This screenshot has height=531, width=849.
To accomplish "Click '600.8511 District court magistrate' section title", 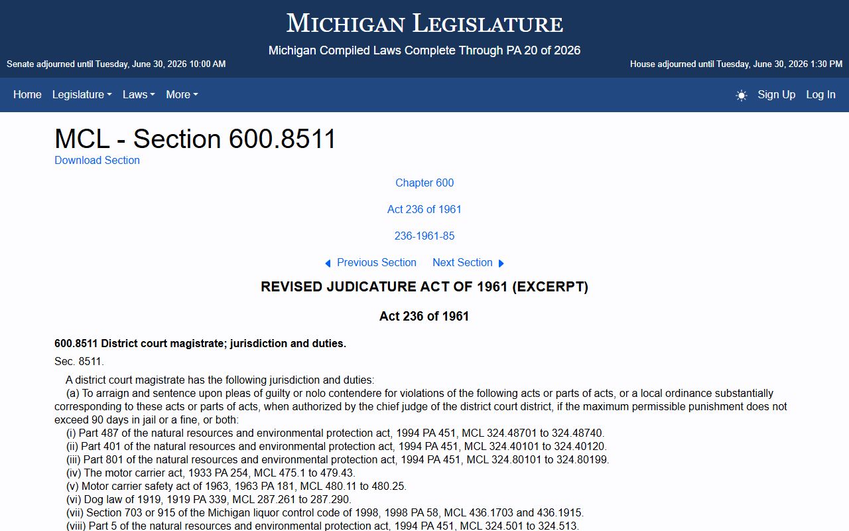I will [x=200, y=343].
